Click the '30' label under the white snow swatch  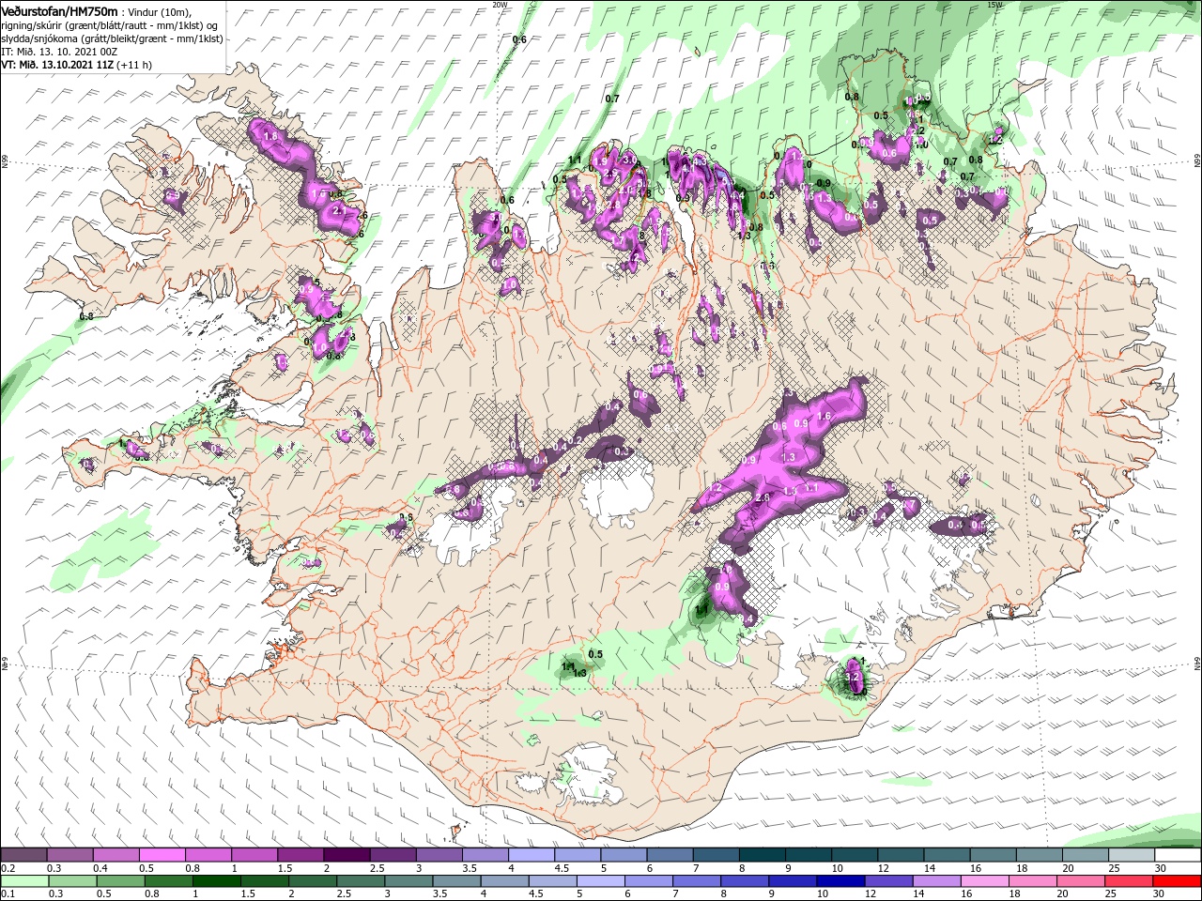[1160, 868]
